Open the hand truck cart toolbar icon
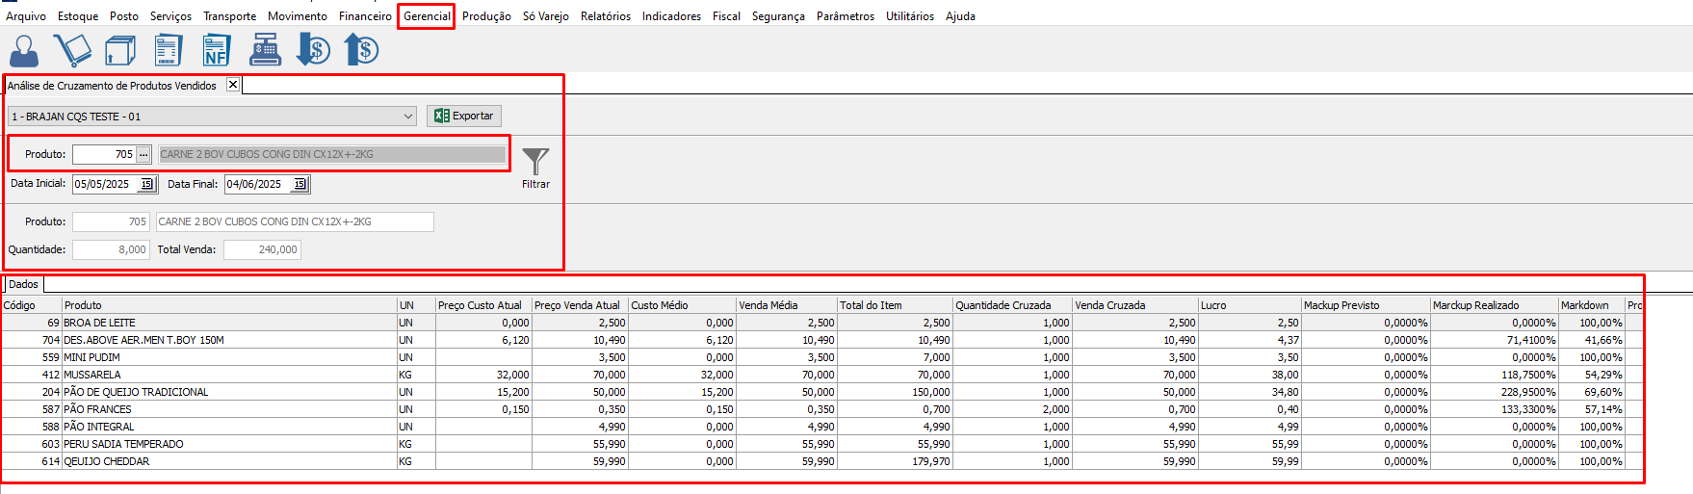 [x=72, y=50]
